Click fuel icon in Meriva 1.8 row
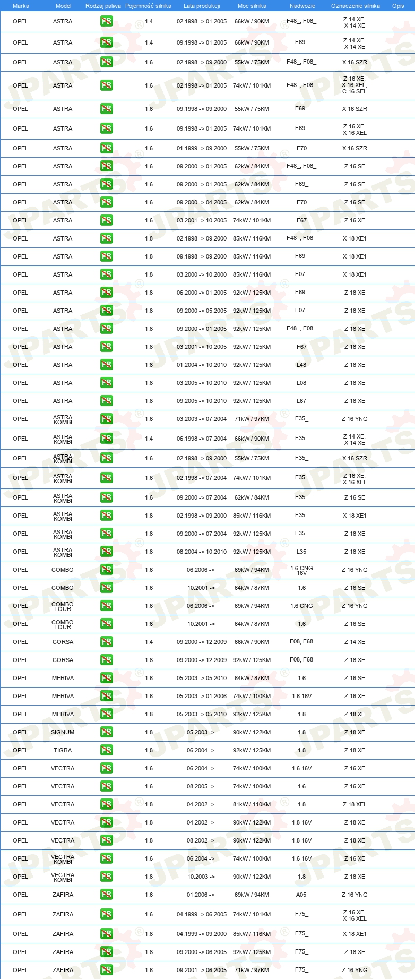The height and width of the screenshot is (979, 415). [x=106, y=714]
